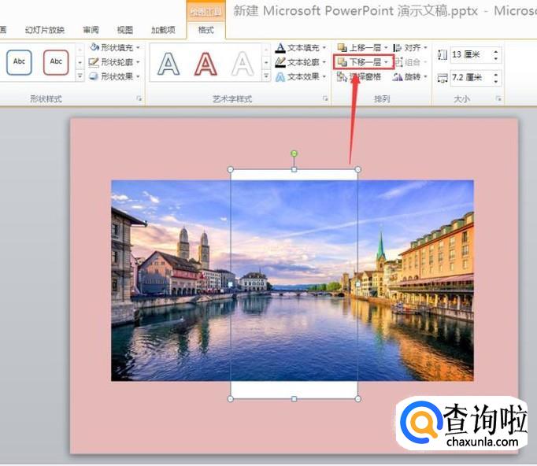
Task: Click the top-middle resize handle
Action: pos(294,169)
